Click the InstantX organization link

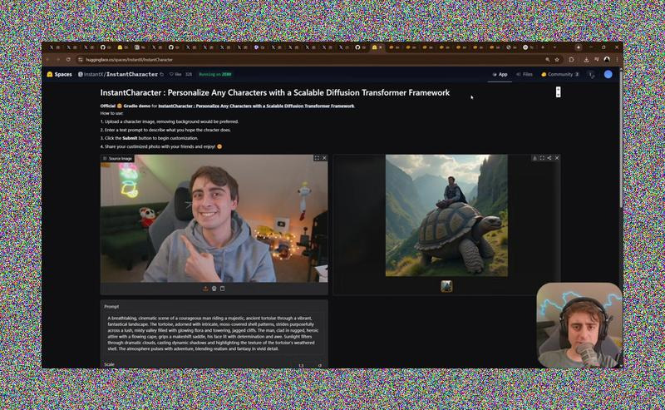click(x=93, y=74)
